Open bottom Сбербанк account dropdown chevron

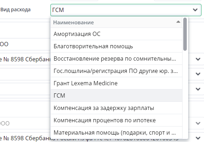tap(198, 138)
